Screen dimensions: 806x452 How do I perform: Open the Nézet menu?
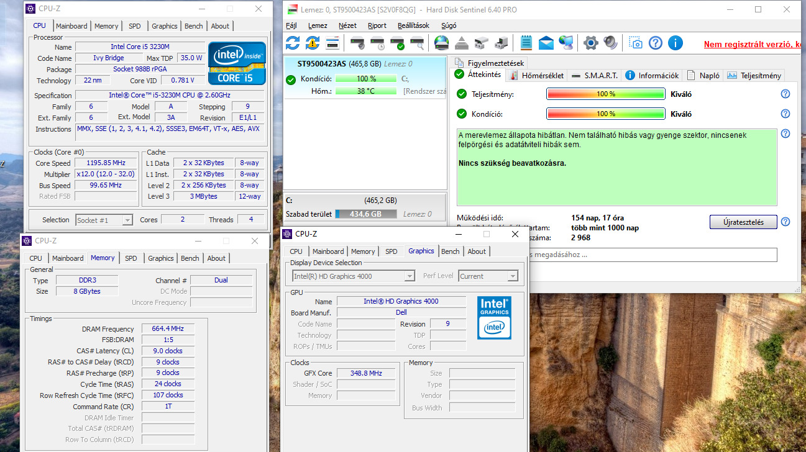tap(347, 25)
